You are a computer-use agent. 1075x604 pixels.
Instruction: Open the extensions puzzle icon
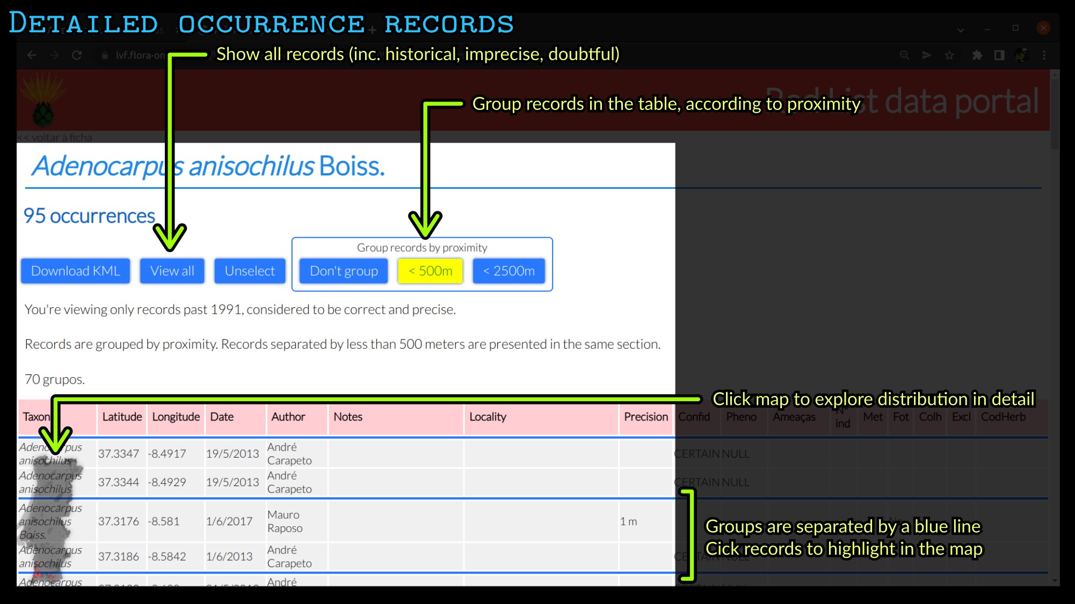[x=977, y=55]
